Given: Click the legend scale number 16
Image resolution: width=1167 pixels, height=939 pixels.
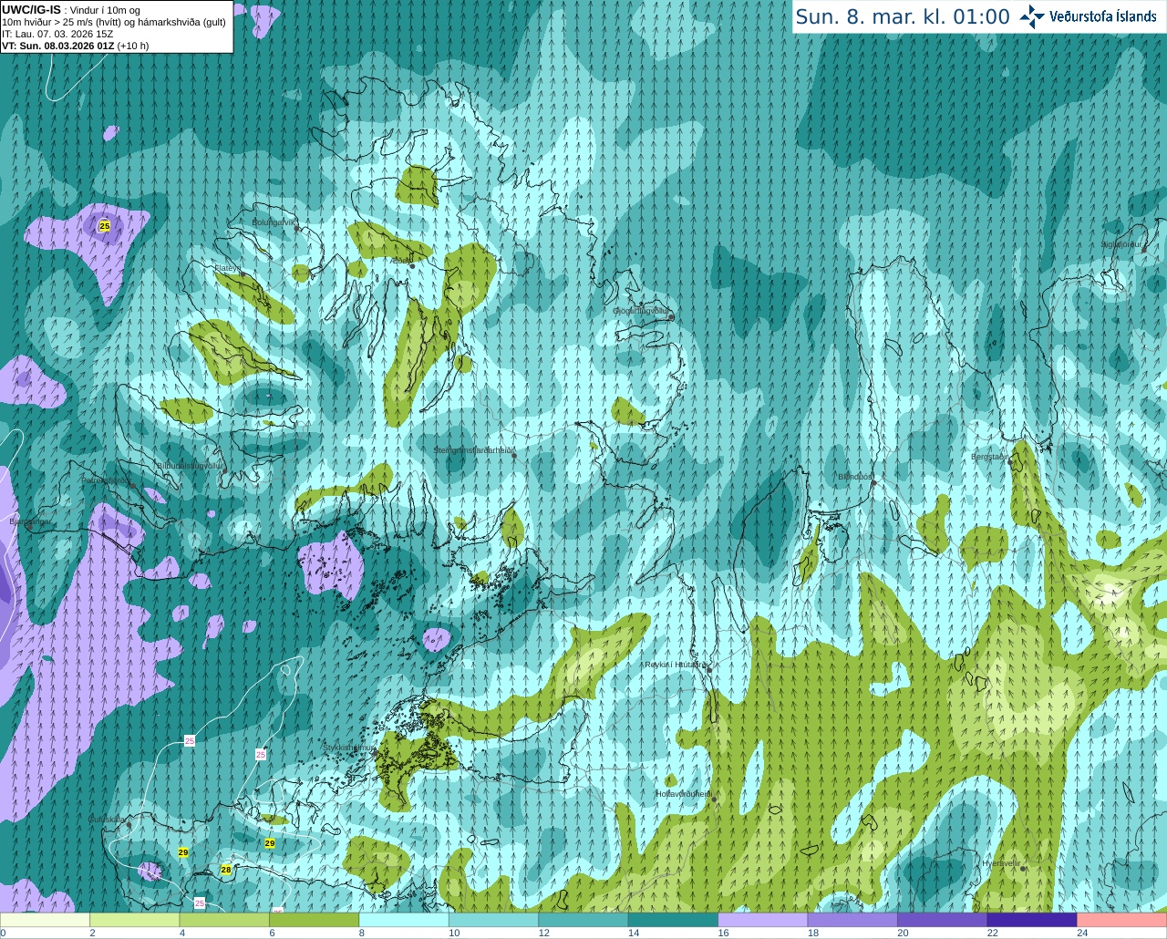Looking at the screenshot, I should pyautogui.click(x=723, y=933).
